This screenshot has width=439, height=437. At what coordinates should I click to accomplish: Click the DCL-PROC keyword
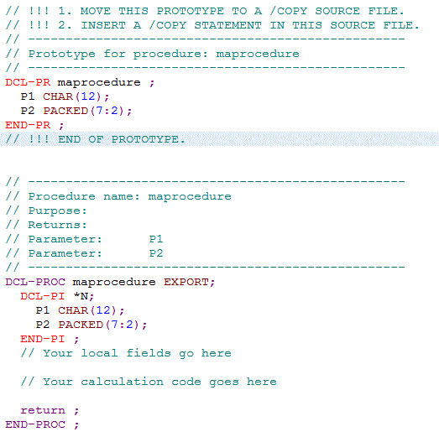pos(35,282)
